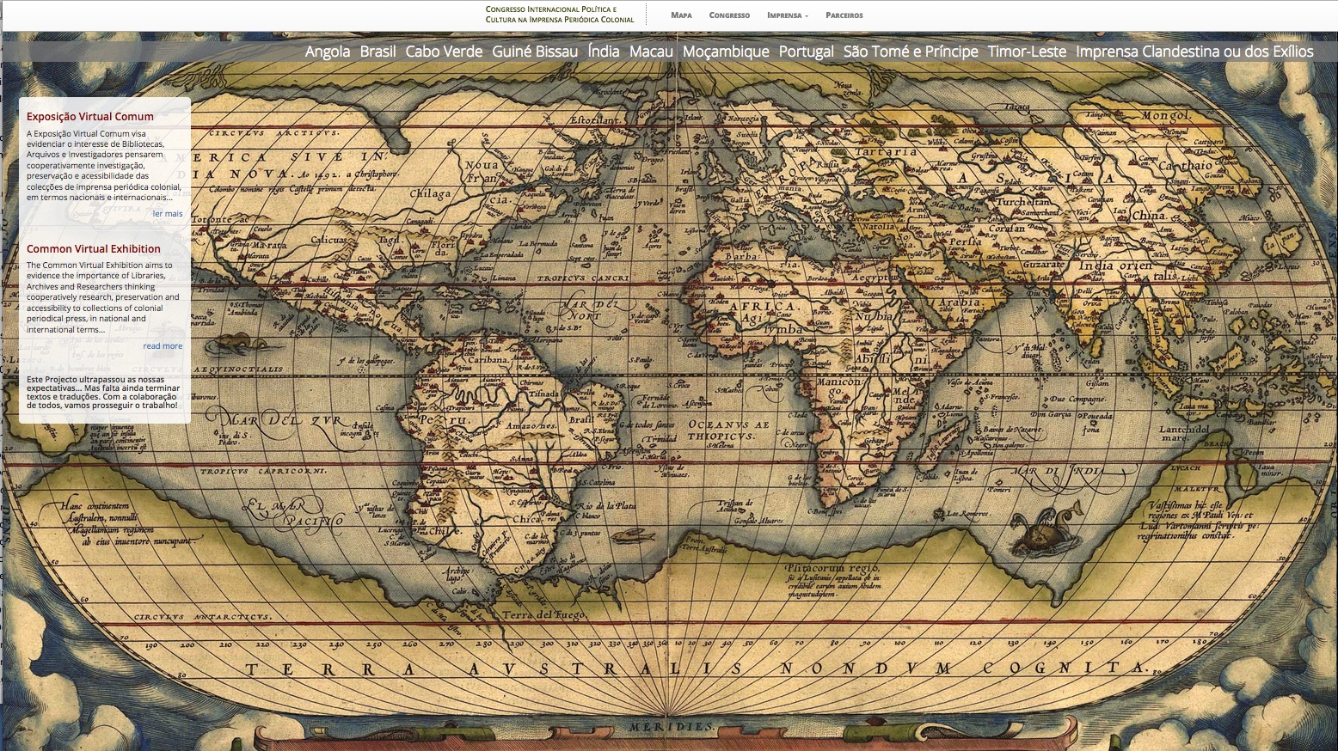Open the Congresso menu item
Viewport: 1338px width, 751px height.
(729, 15)
